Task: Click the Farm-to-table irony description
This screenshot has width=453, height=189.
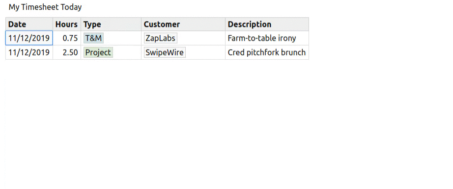Action: 262,38
